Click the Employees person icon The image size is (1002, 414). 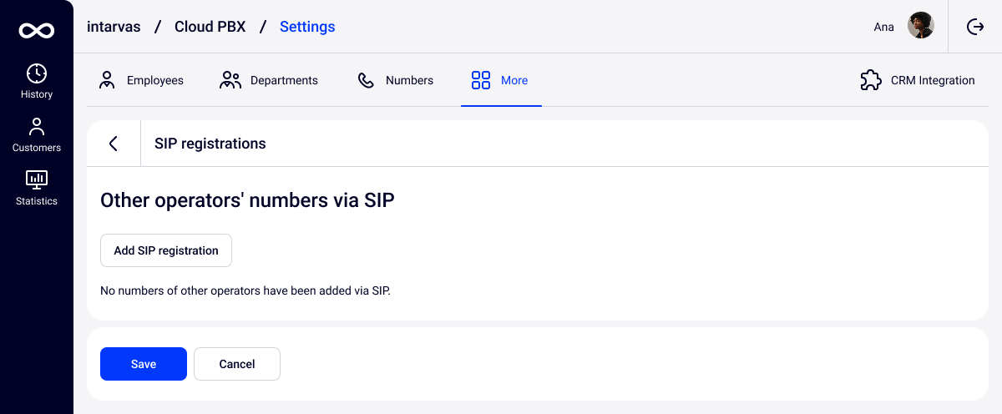(x=107, y=80)
